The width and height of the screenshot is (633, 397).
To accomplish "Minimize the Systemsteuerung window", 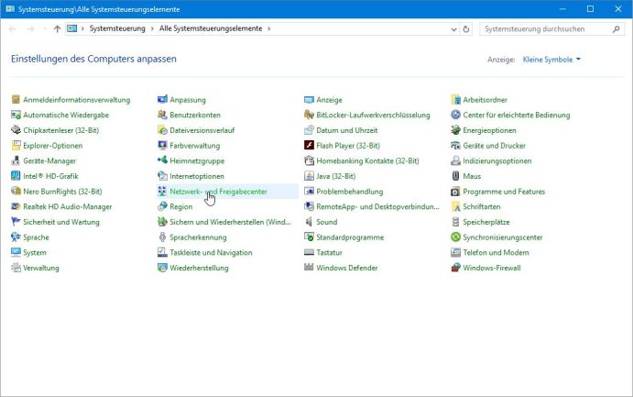I will pos(562,9).
